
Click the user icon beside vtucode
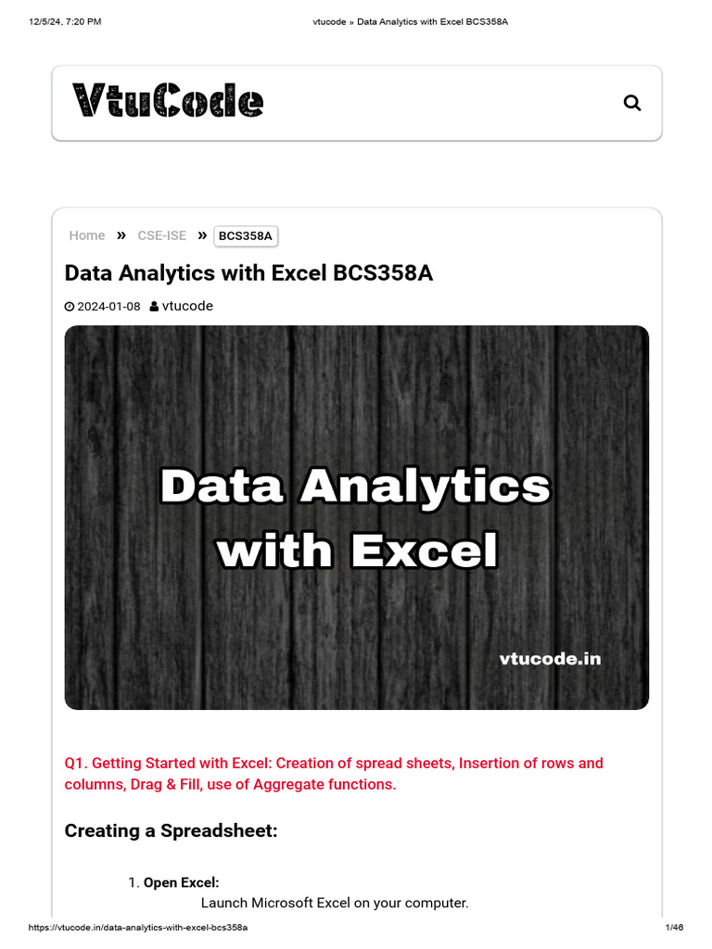click(154, 307)
